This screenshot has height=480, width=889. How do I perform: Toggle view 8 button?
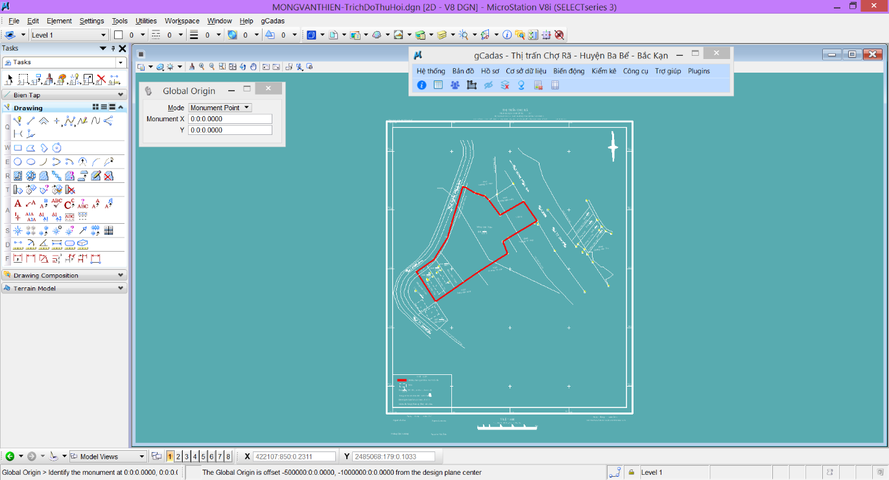pos(228,457)
